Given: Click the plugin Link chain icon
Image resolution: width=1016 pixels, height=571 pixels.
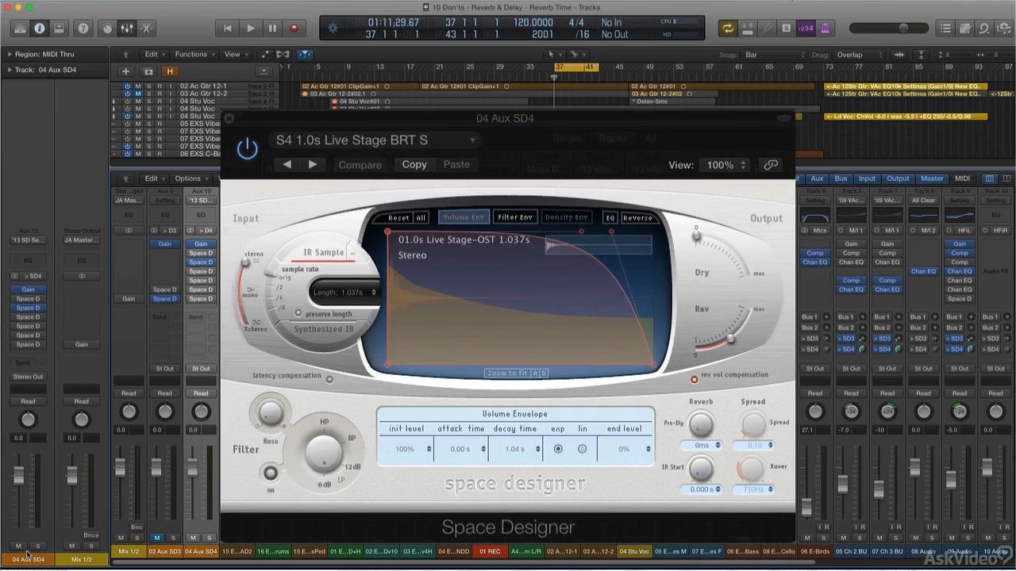Looking at the screenshot, I should (771, 165).
